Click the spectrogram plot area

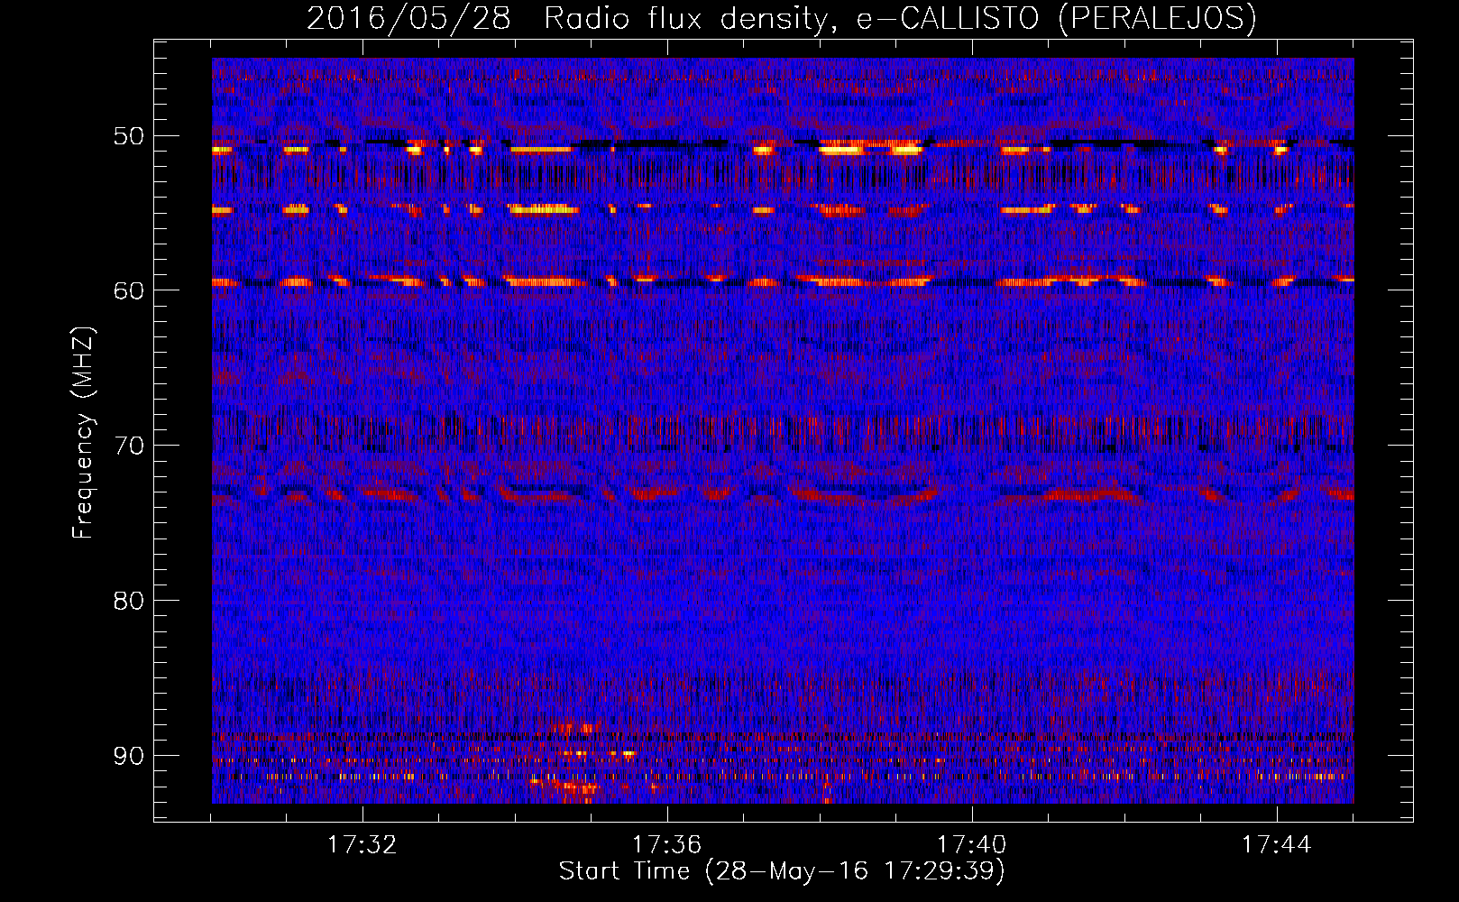pyautogui.click(x=783, y=430)
